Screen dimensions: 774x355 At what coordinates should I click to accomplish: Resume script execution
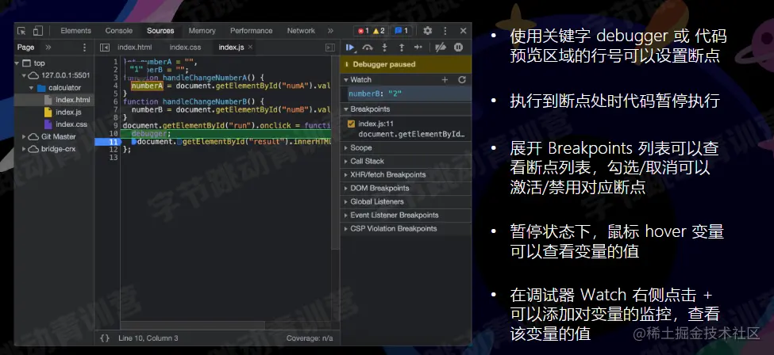click(350, 48)
